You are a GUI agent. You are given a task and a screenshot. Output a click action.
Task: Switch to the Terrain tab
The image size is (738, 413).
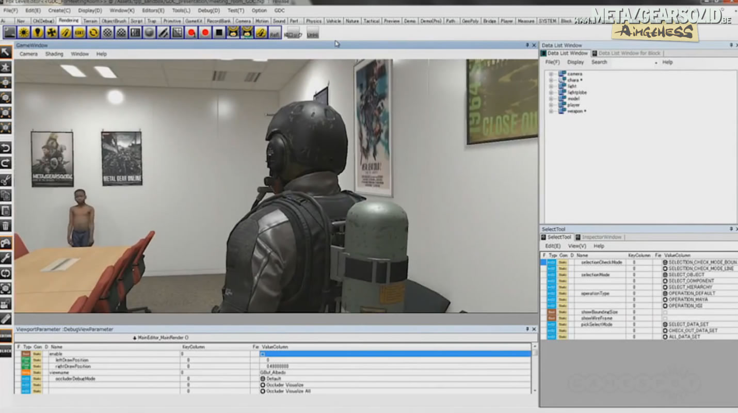coord(90,21)
